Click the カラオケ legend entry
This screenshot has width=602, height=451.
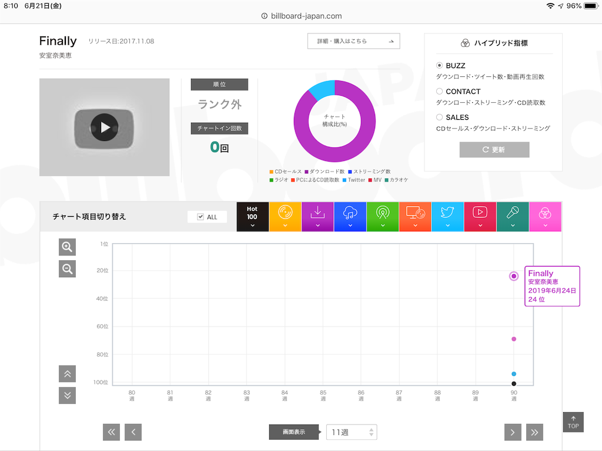point(396,180)
